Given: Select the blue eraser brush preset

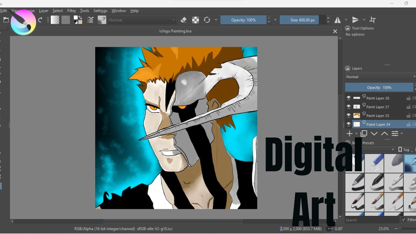Looking at the screenshot, I should (374, 163).
